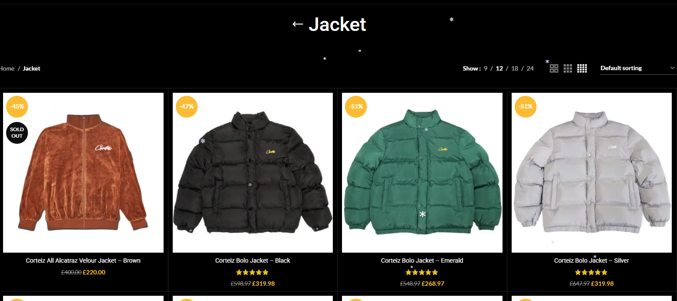Click the silver puffer jacket image
The width and height of the screenshot is (677, 301).
(592, 172)
